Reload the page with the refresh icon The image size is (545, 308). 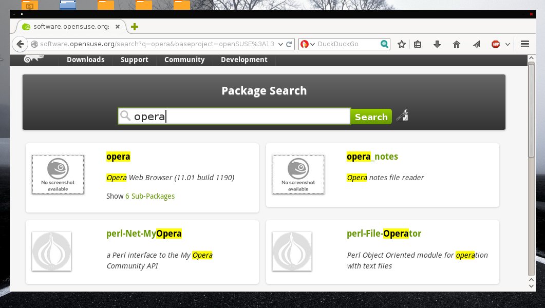point(289,44)
